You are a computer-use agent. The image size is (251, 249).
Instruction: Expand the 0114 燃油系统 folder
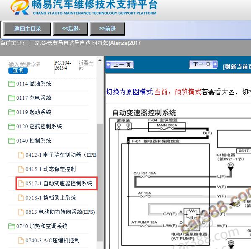point(34,83)
